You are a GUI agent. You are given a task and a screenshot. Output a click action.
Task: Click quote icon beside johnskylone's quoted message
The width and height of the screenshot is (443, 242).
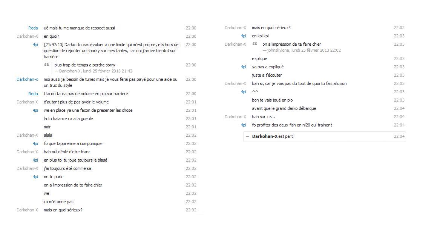255,44
